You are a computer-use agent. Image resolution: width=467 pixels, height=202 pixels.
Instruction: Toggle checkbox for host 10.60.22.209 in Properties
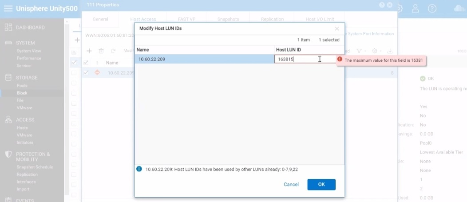tap(86, 72)
